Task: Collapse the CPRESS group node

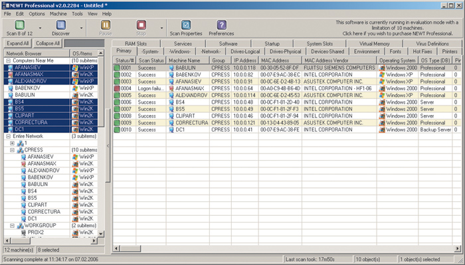Action: pyautogui.click(x=12, y=150)
